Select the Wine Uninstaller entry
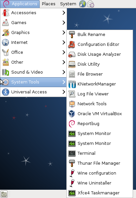The image size is (136, 198). click(100, 183)
